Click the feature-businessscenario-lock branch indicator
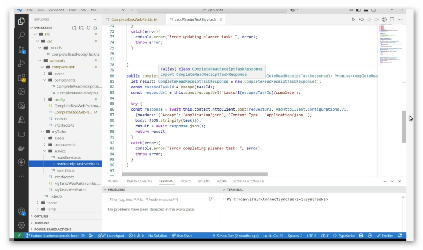Image resolution: width=423 pixels, height=250 pixels. pyautogui.click(x=52, y=236)
